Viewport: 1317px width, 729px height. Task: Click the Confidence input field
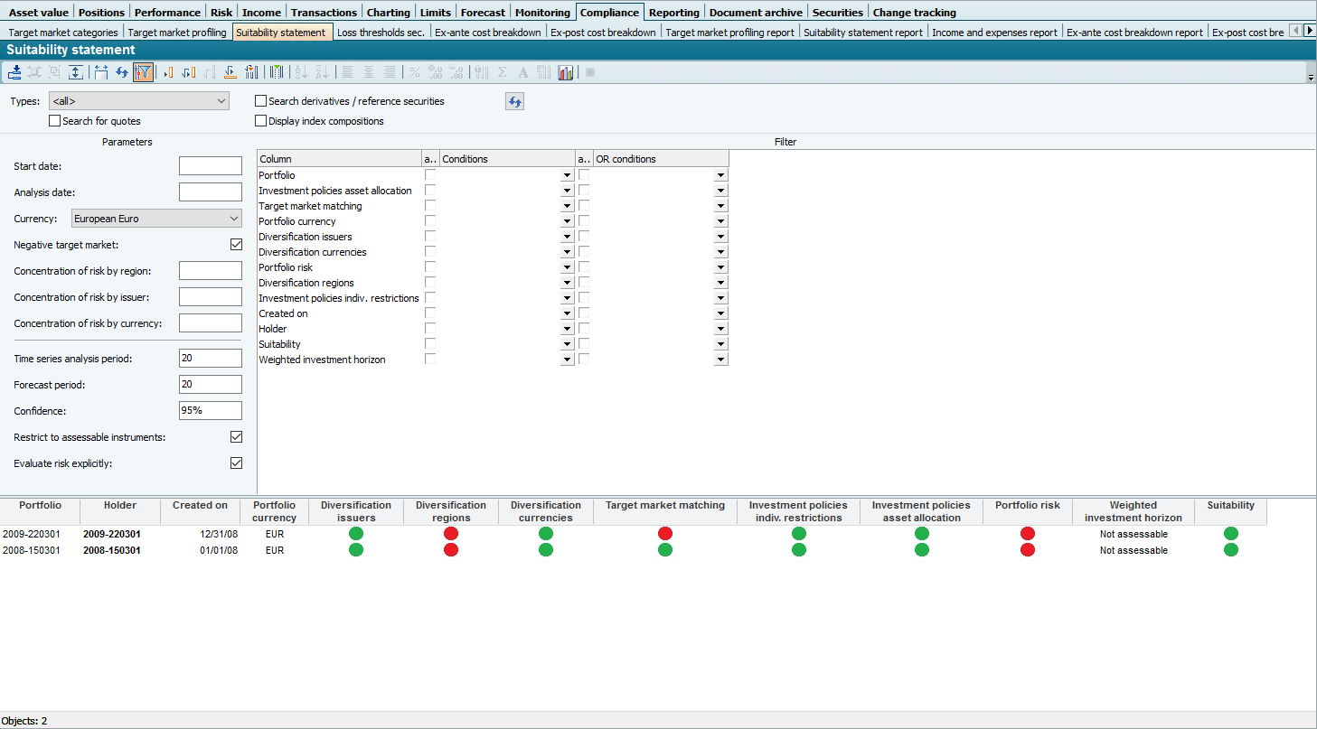[210, 411]
